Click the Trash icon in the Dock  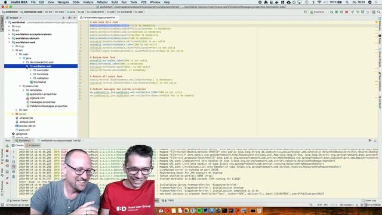click(x=259, y=210)
